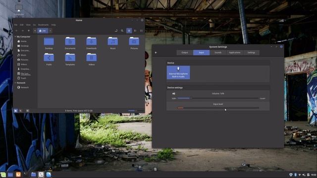Collapse the Network sidebar section
Screen dimensions: 317x178
pyautogui.click(x=15, y=83)
